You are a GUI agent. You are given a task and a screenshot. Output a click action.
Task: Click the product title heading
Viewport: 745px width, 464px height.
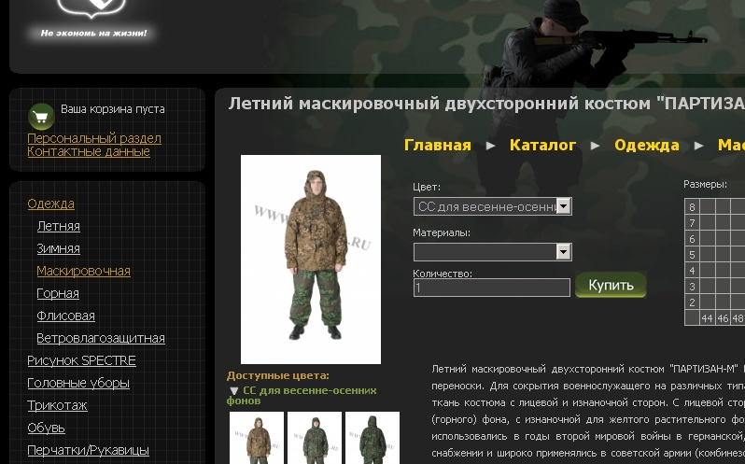pyautogui.click(x=486, y=103)
